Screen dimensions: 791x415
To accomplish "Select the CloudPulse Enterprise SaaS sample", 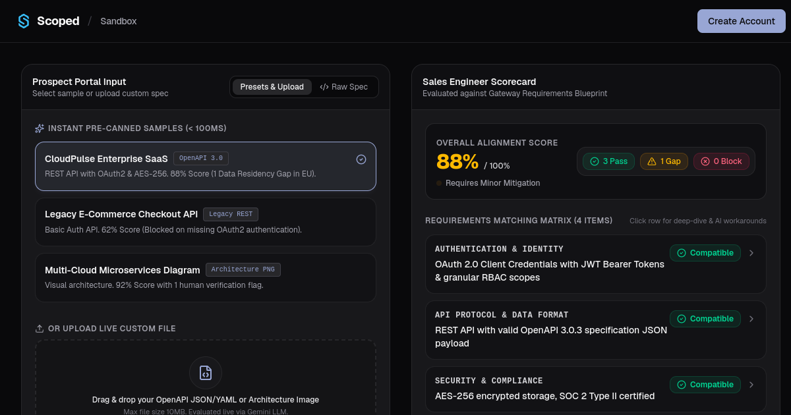I will click(206, 167).
